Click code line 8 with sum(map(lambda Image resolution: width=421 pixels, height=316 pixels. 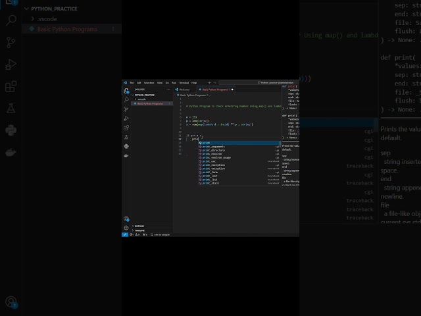click(219, 124)
